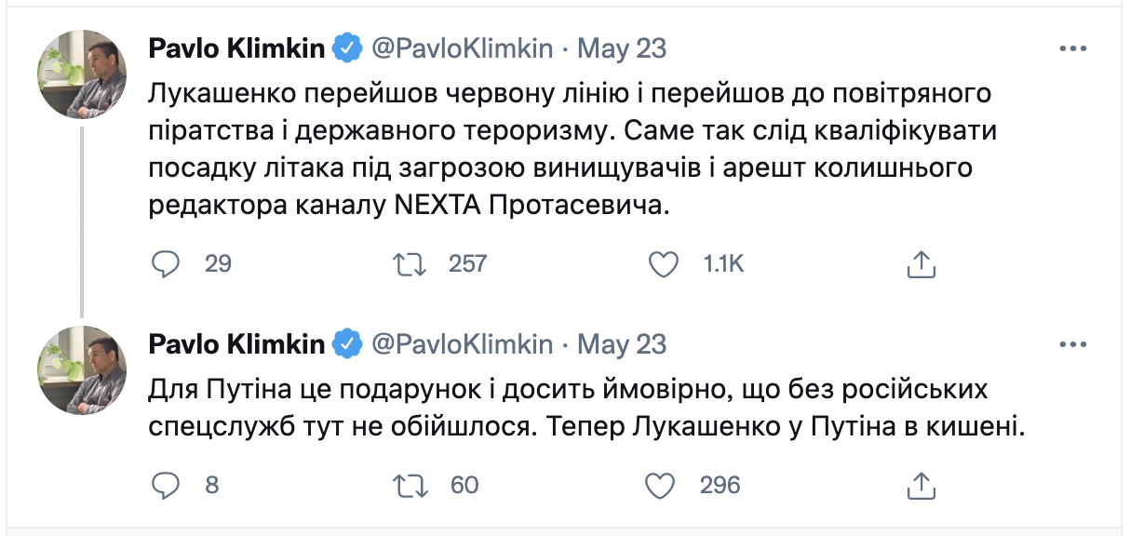
Task: Share the second tweet about Putin
Action: [920, 484]
